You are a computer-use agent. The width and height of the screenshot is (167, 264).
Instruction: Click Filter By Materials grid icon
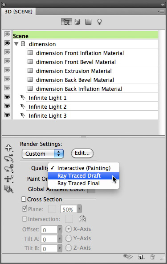tap(88, 22)
